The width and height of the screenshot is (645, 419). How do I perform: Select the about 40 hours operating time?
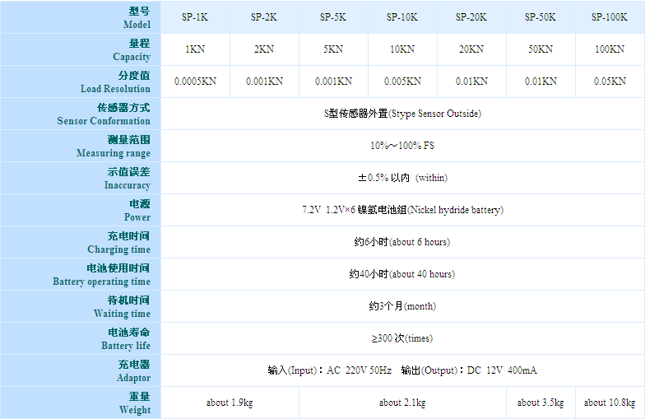(x=402, y=274)
